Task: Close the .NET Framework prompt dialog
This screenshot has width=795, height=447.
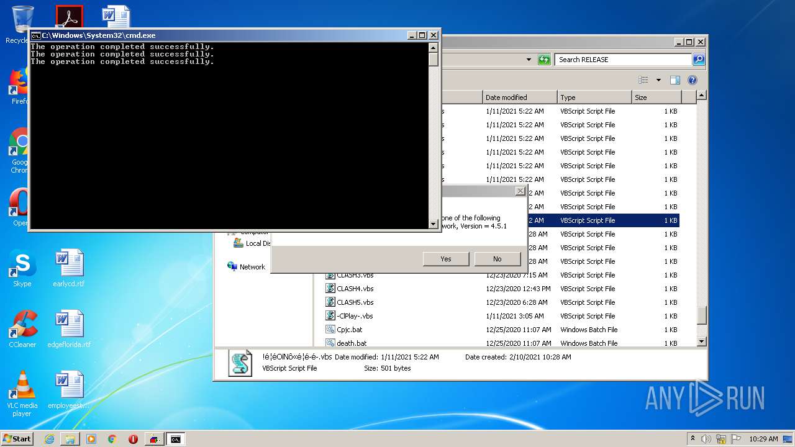Action: point(520,191)
